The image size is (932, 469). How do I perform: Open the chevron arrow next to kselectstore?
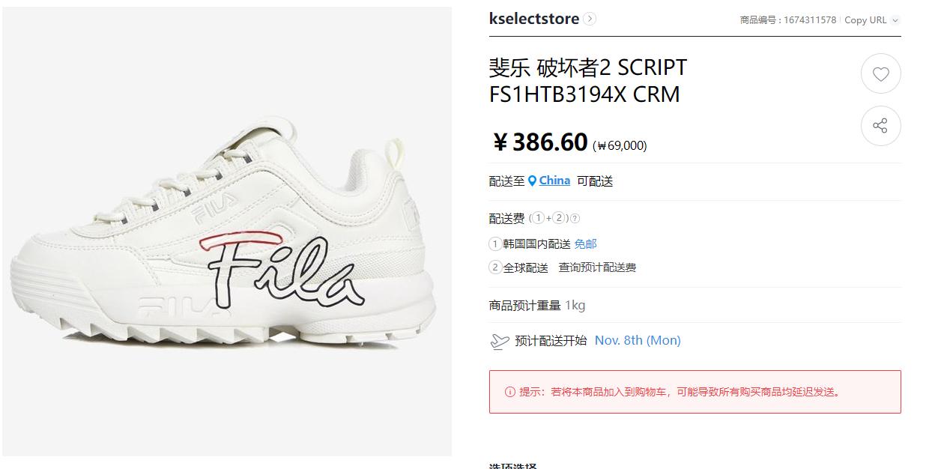pos(590,19)
